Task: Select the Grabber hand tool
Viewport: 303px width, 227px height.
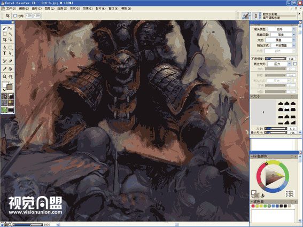Action: click(x=11, y=77)
